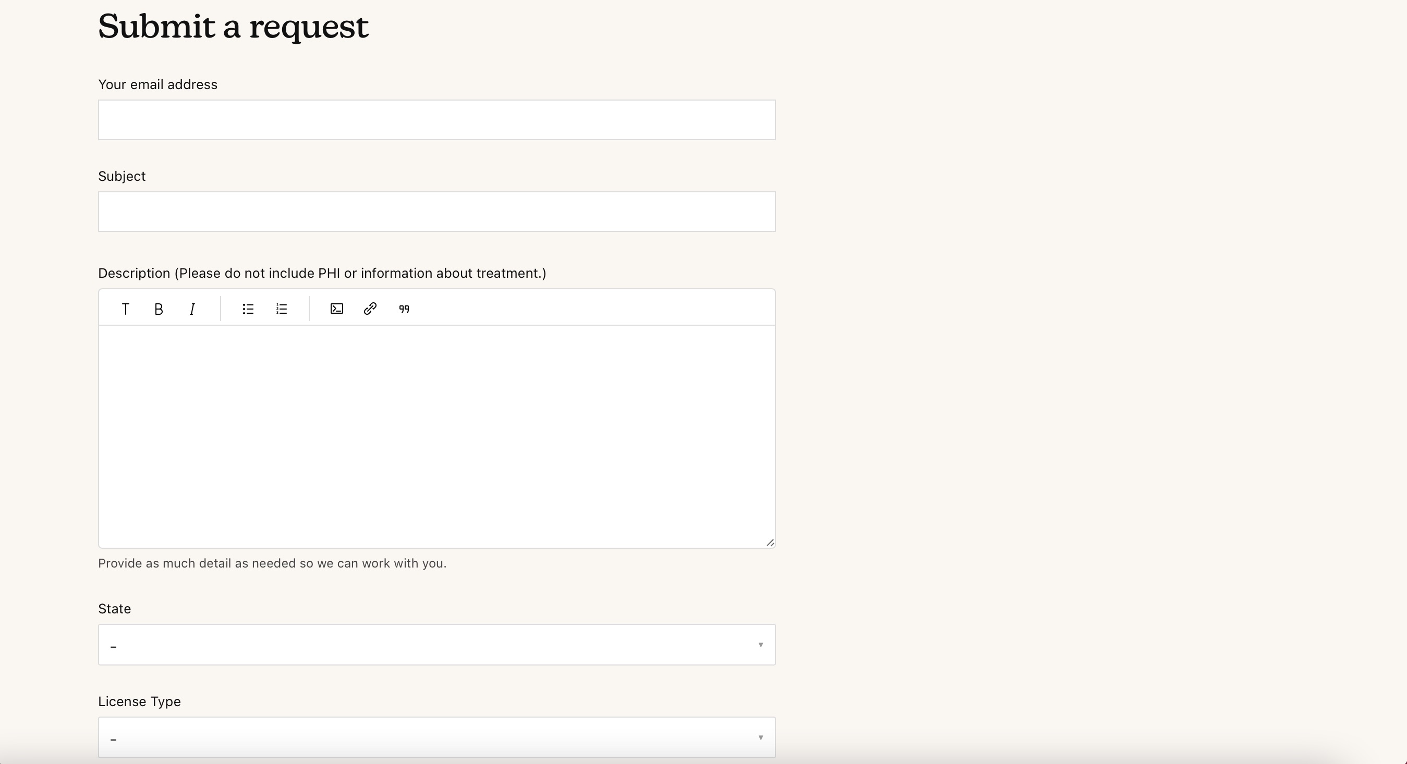Click the 'Submit a request' heading

233,26
